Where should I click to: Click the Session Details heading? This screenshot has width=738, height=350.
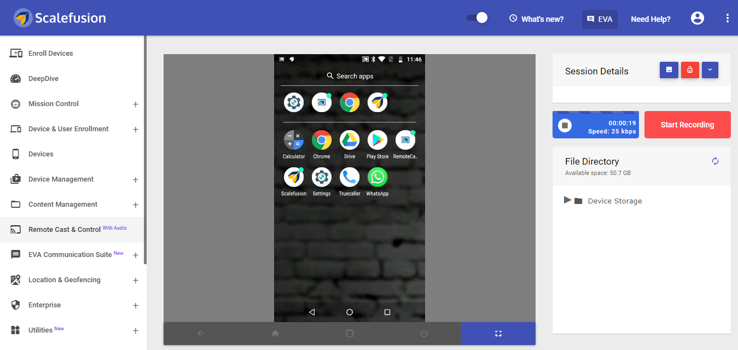click(x=597, y=71)
